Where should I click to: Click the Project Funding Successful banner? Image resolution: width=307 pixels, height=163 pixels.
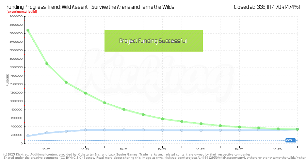[x=153, y=41]
